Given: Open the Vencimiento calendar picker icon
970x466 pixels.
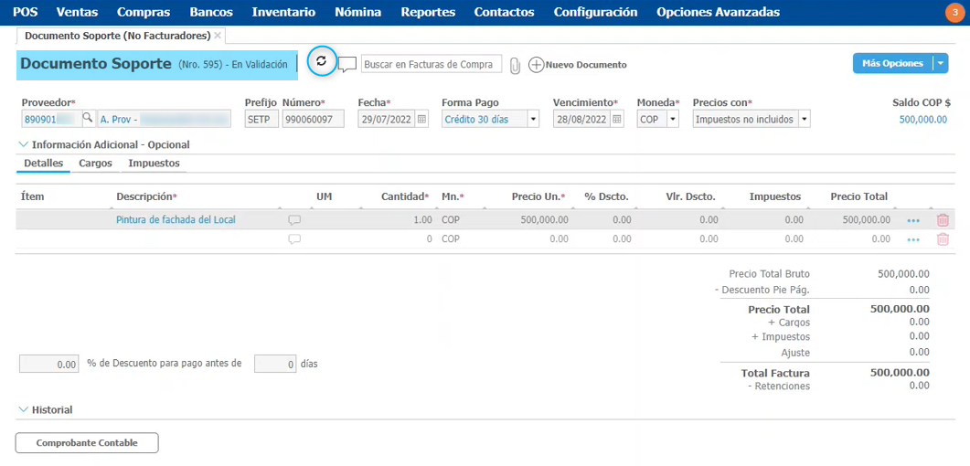Looking at the screenshot, I should tap(617, 119).
